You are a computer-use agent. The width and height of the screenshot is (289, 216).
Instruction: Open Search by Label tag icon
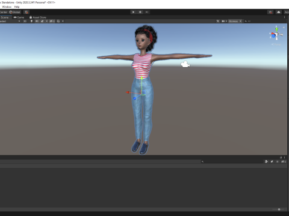click(x=272, y=161)
